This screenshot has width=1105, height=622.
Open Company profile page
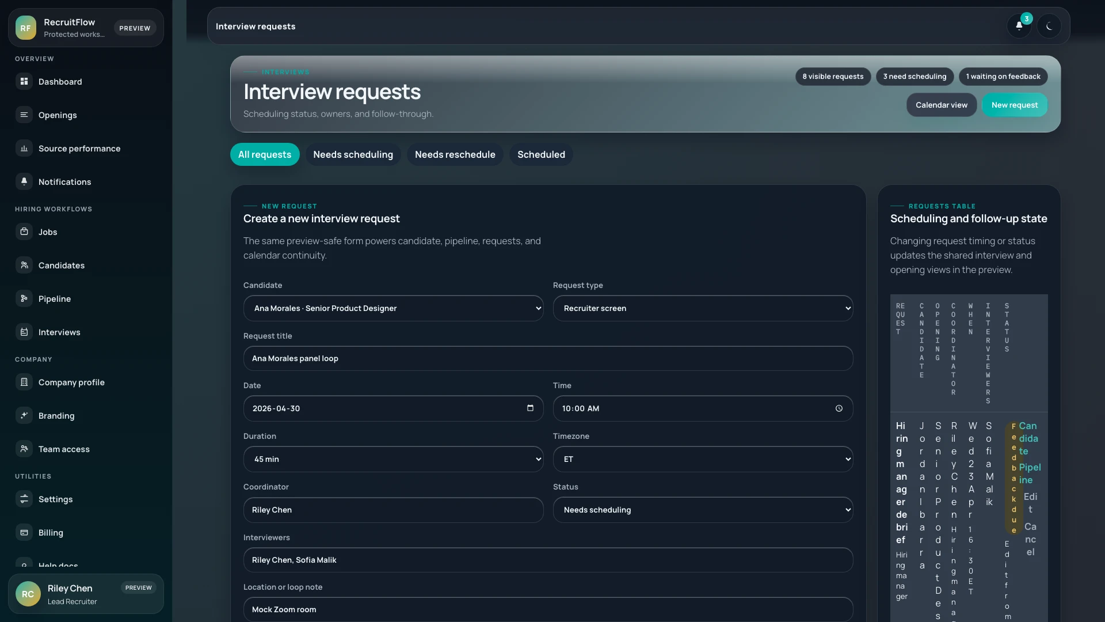(x=86, y=382)
